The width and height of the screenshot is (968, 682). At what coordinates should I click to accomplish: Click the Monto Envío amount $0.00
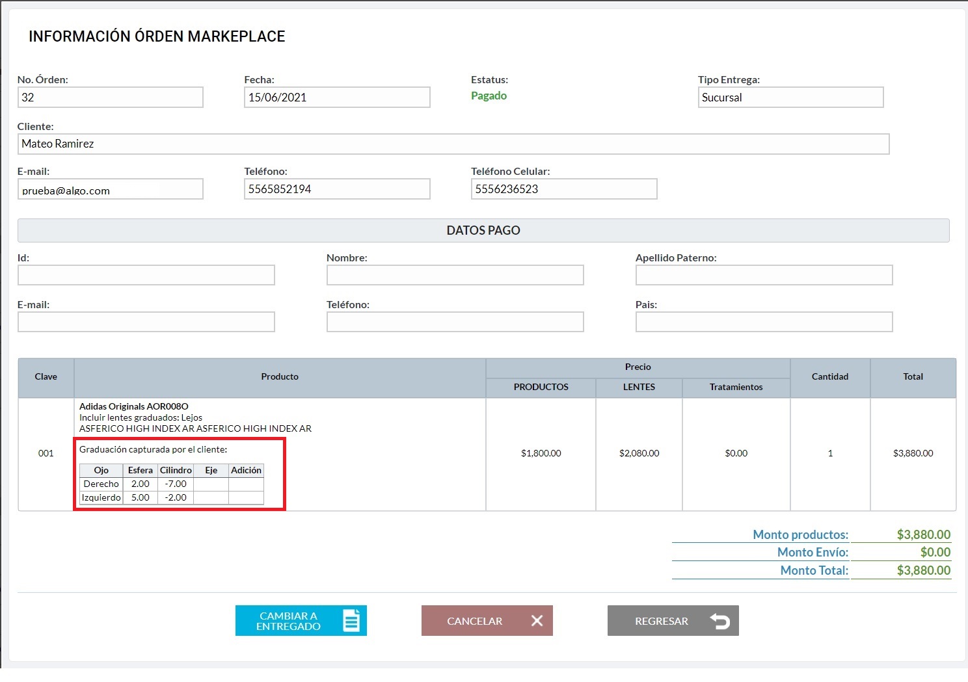point(935,553)
